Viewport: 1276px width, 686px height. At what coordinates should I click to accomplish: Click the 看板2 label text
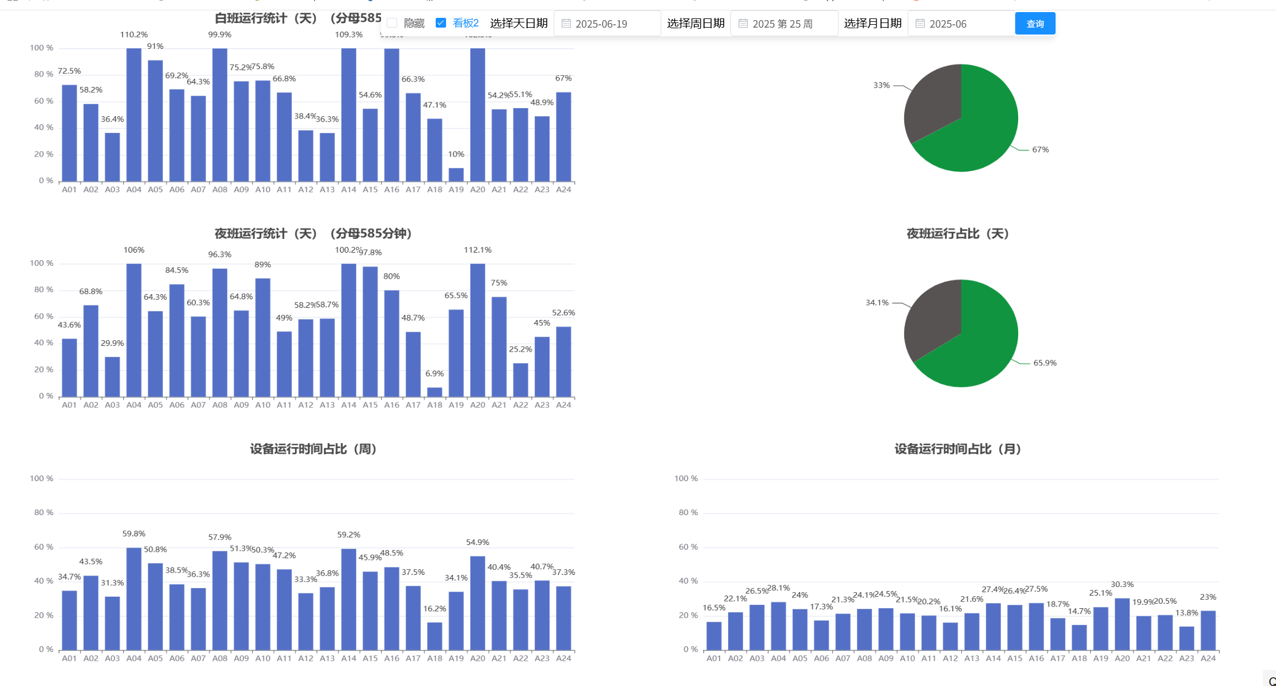tap(466, 23)
